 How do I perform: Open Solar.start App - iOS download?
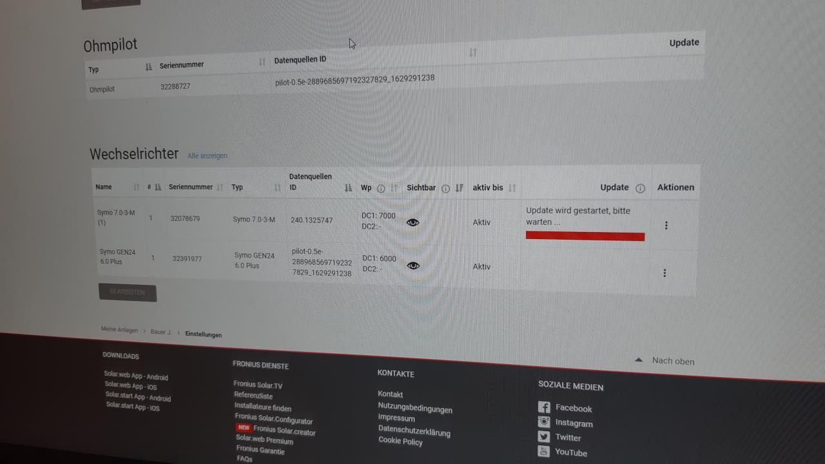click(x=133, y=407)
